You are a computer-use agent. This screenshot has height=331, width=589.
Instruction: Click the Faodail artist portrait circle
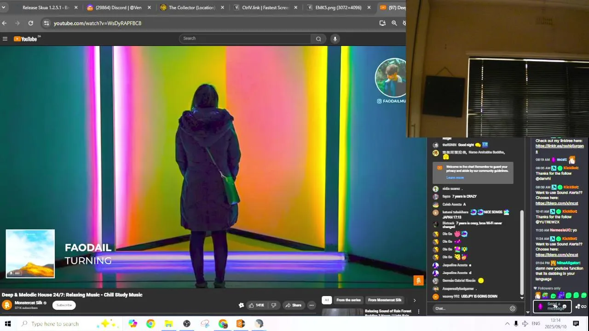(391, 78)
